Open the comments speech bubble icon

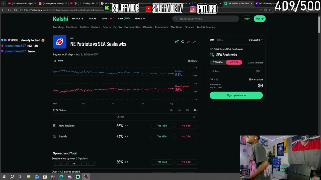pyautogui.click(x=183, y=42)
